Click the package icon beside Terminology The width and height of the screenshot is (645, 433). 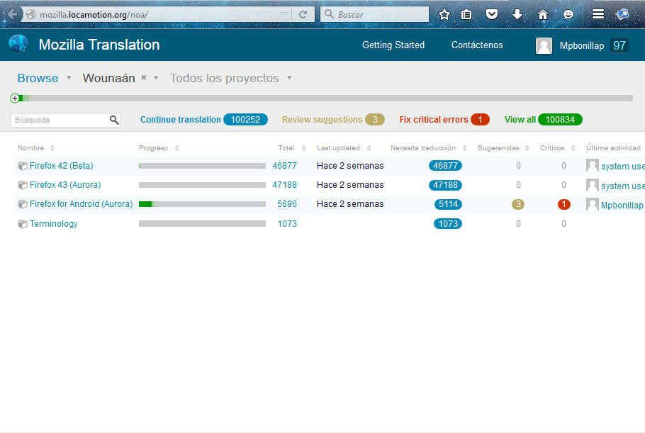tap(23, 224)
